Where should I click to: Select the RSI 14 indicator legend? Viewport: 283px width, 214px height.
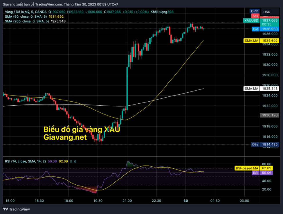click(25, 161)
